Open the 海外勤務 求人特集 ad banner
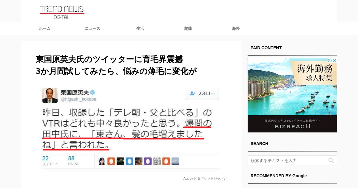 click(292, 95)
